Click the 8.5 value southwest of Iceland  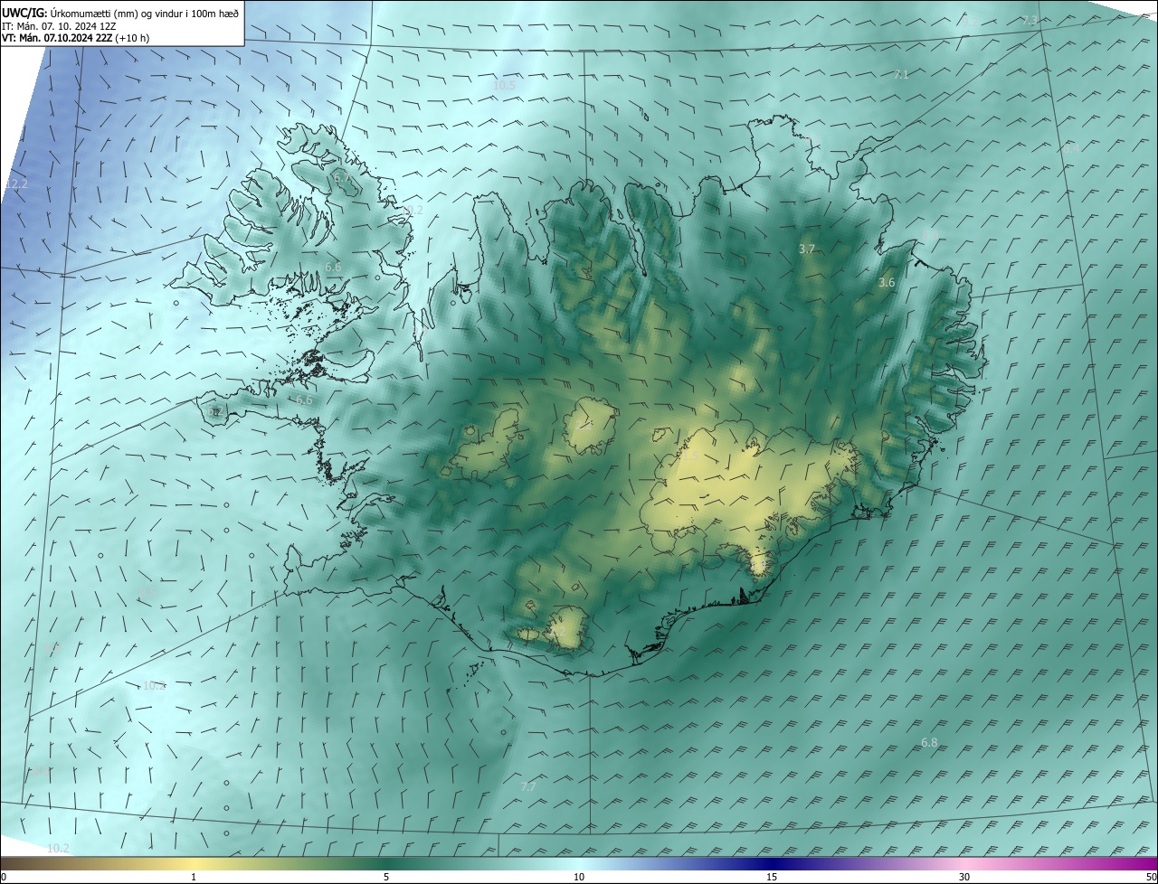click(x=147, y=593)
